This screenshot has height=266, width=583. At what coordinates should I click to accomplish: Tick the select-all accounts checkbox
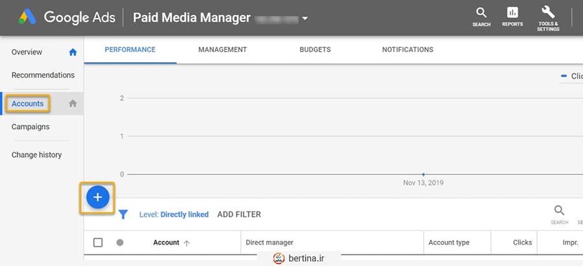pyautogui.click(x=98, y=243)
